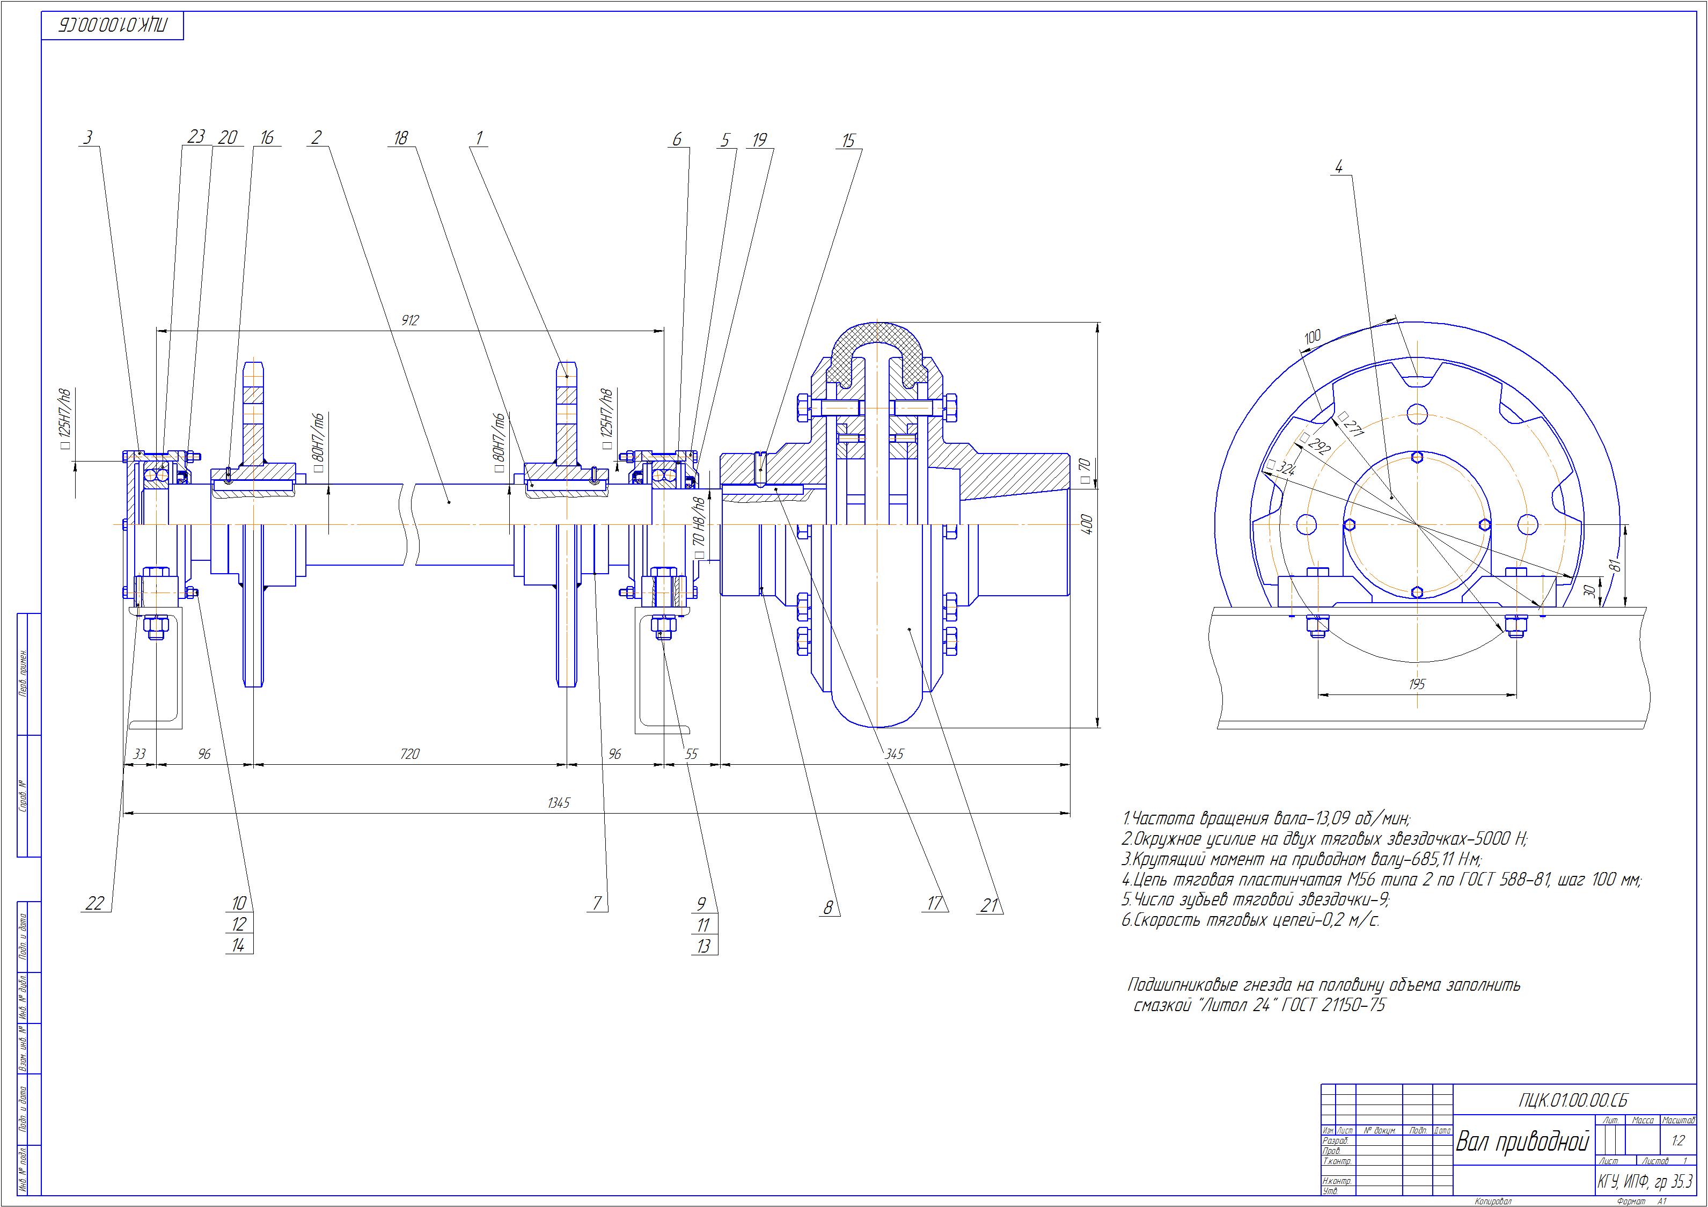The image size is (1708, 1207).
Task: Click the "Перв. примен." side margin label
Action: (23, 674)
